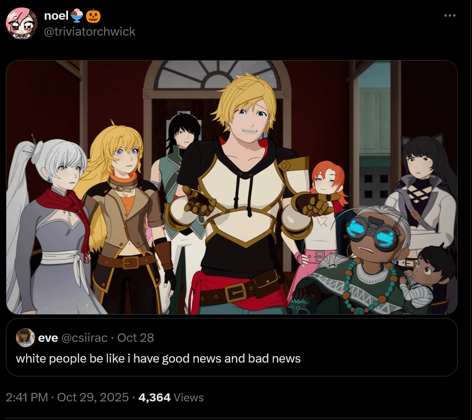Viewport: 472px width, 420px height.
Task: Click quoted text about good news and bad news
Action: pyautogui.click(x=158, y=358)
